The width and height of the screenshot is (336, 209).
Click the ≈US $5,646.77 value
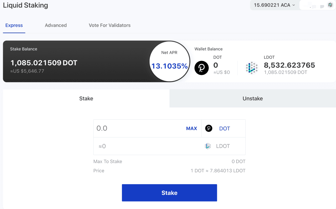(27, 71)
